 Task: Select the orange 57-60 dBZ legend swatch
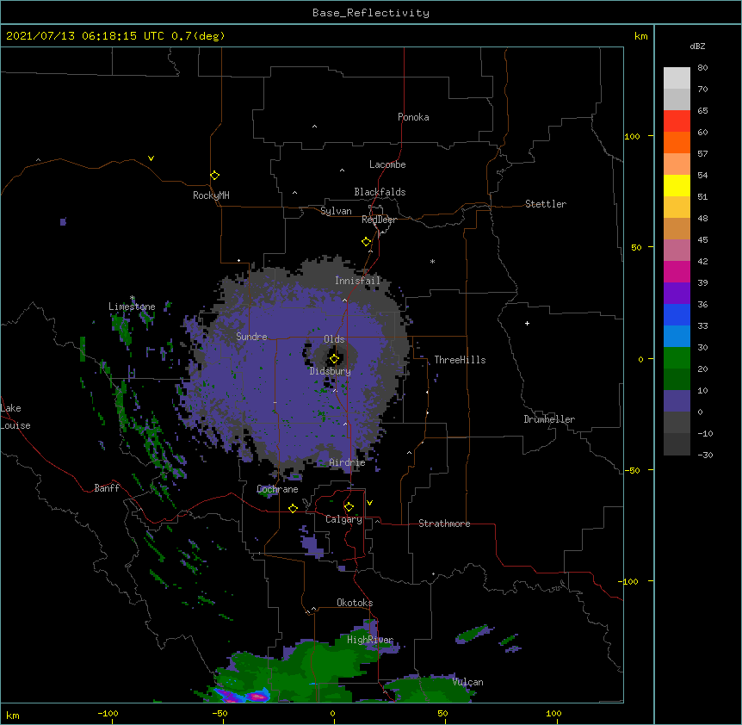(677, 142)
